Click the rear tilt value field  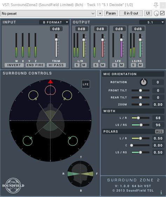tap(158, 97)
